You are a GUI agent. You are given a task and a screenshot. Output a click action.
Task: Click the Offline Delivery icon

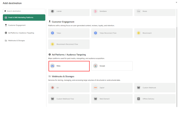pos(138,99)
